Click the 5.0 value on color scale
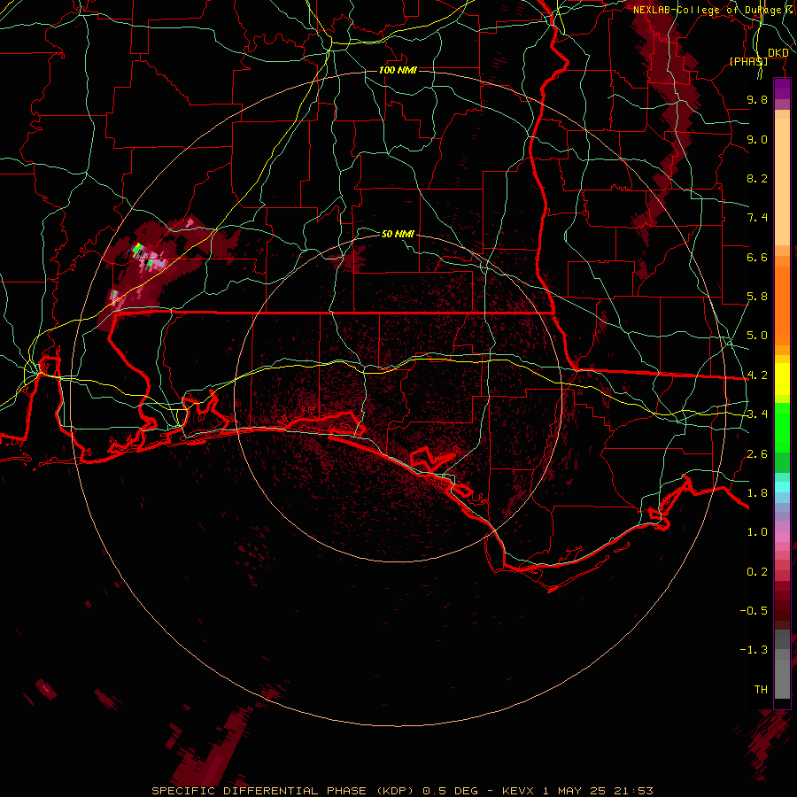The height and width of the screenshot is (797, 797). tap(757, 336)
